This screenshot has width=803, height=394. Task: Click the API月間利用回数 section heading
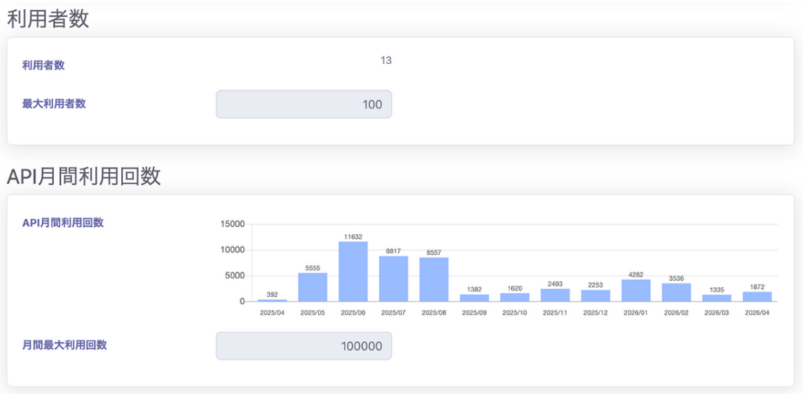84,176
